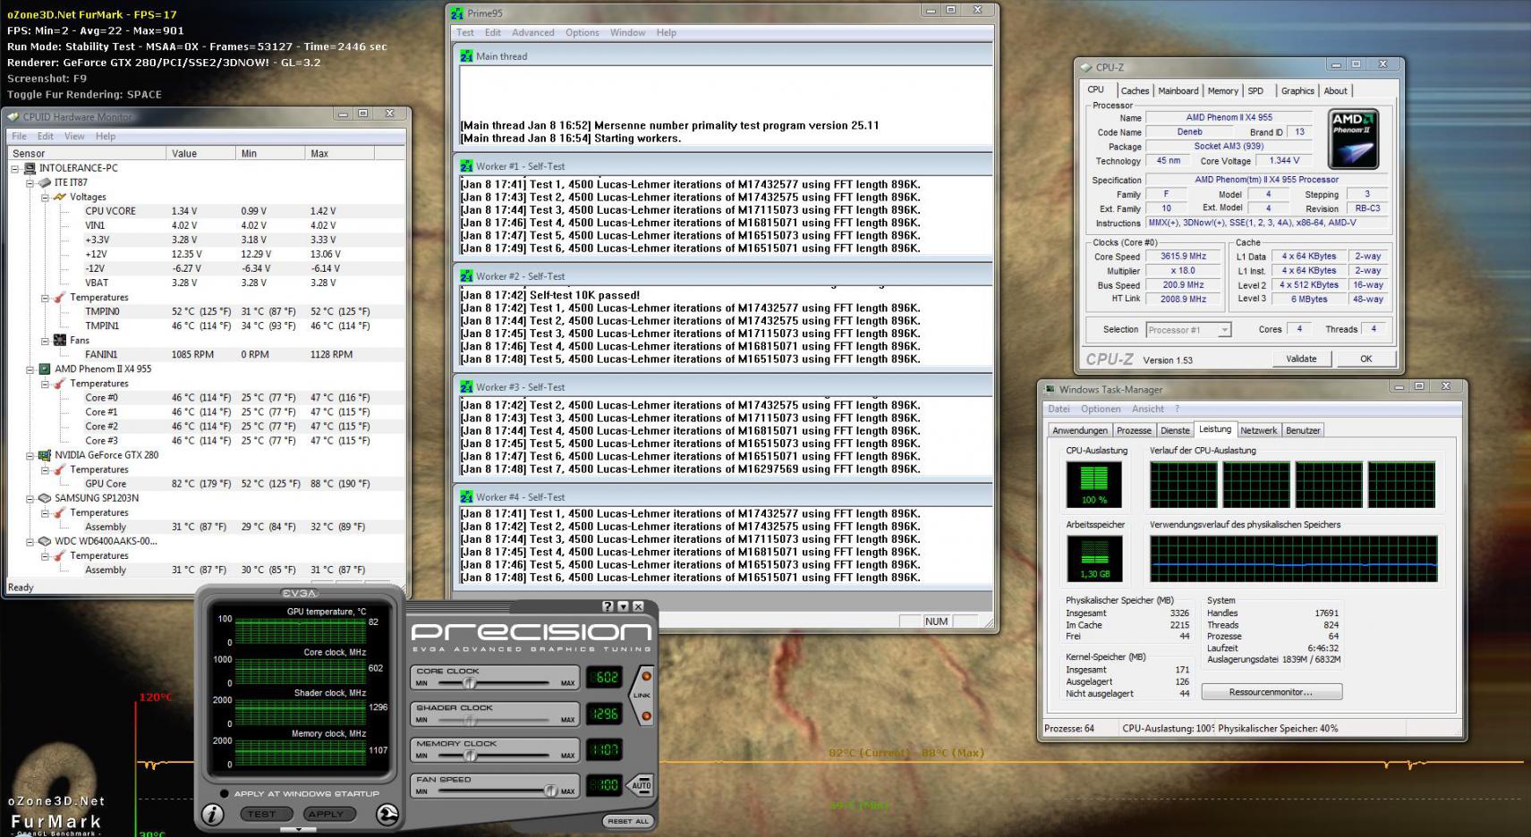This screenshot has height=837, width=1531.
Task: Click the Max column header in HWMonitor
Action: point(340,154)
